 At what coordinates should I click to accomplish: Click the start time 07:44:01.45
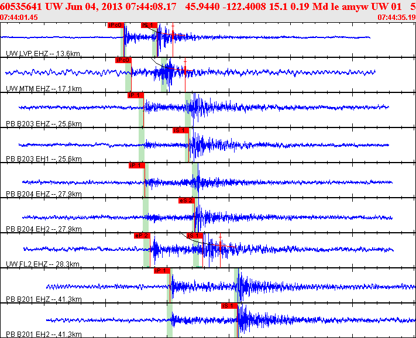[x=19, y=17]
